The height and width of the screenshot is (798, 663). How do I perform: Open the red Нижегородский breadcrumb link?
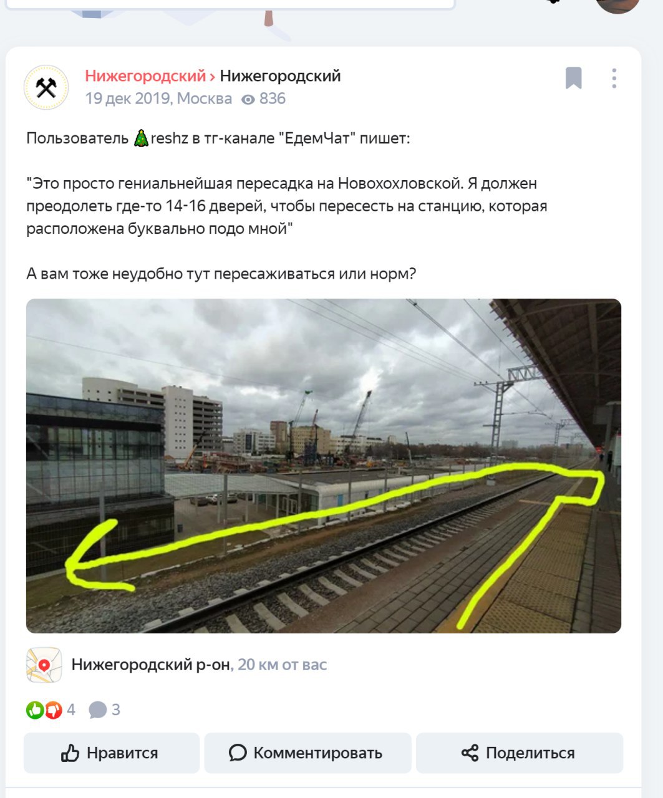click(145, 76)
